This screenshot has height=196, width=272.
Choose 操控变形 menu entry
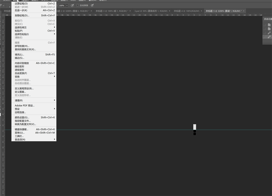(x=34, y=66)
